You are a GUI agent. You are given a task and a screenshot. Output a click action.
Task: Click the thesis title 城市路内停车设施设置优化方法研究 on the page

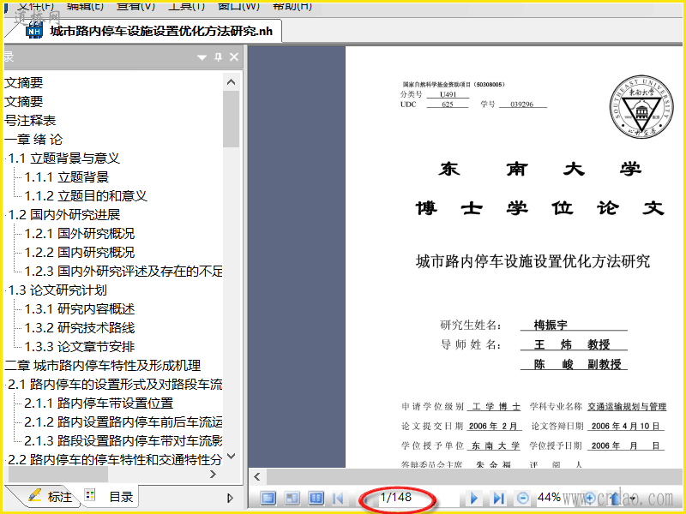click(533, 261)
